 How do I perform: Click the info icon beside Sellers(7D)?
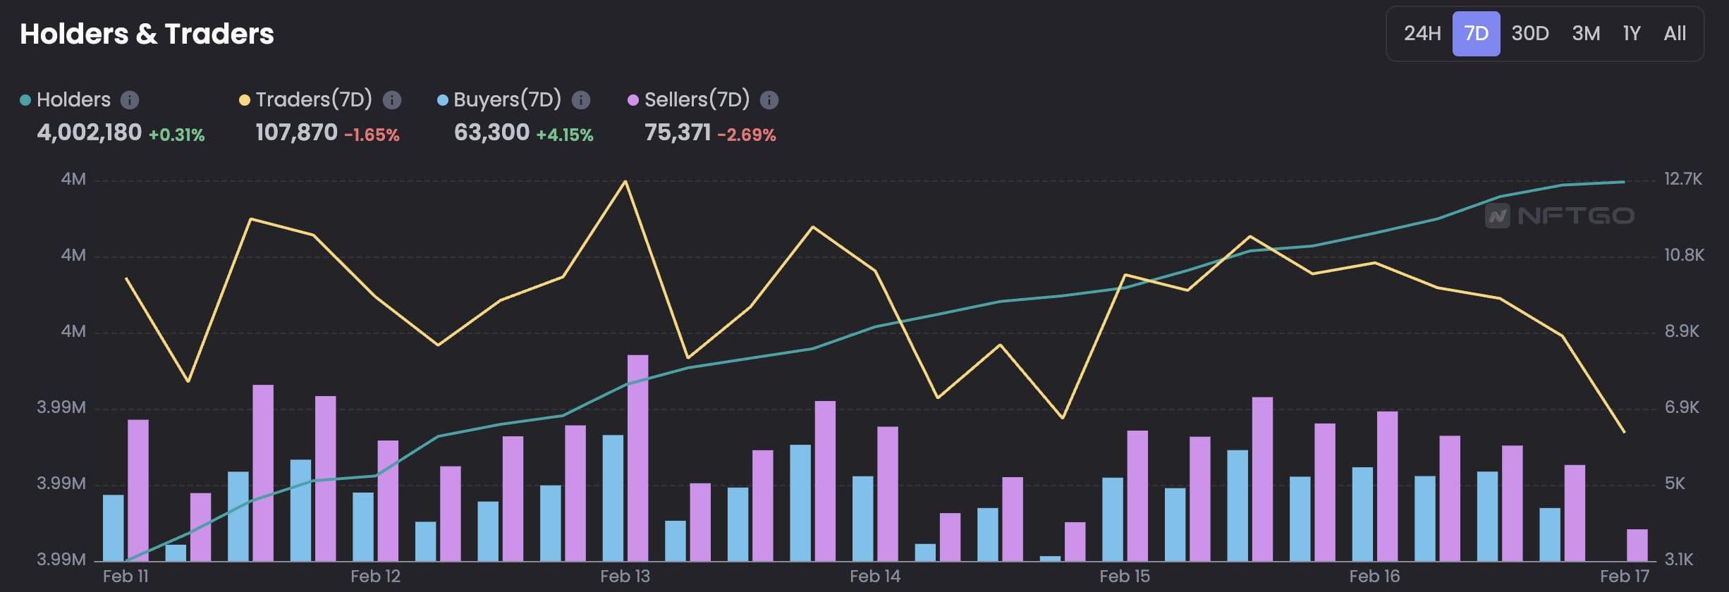click(769, 100)
